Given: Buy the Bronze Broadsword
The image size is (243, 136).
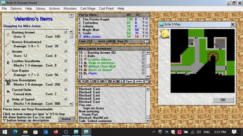Looking at the screenshot, I should [x=27, y=42].
